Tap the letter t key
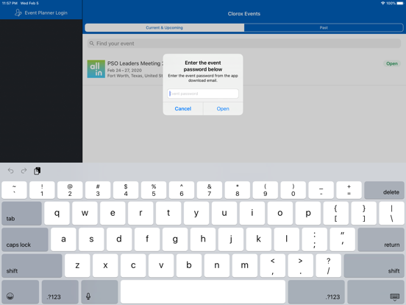The image size is (406, 305). pyautogui.click(x=168, y=214)
